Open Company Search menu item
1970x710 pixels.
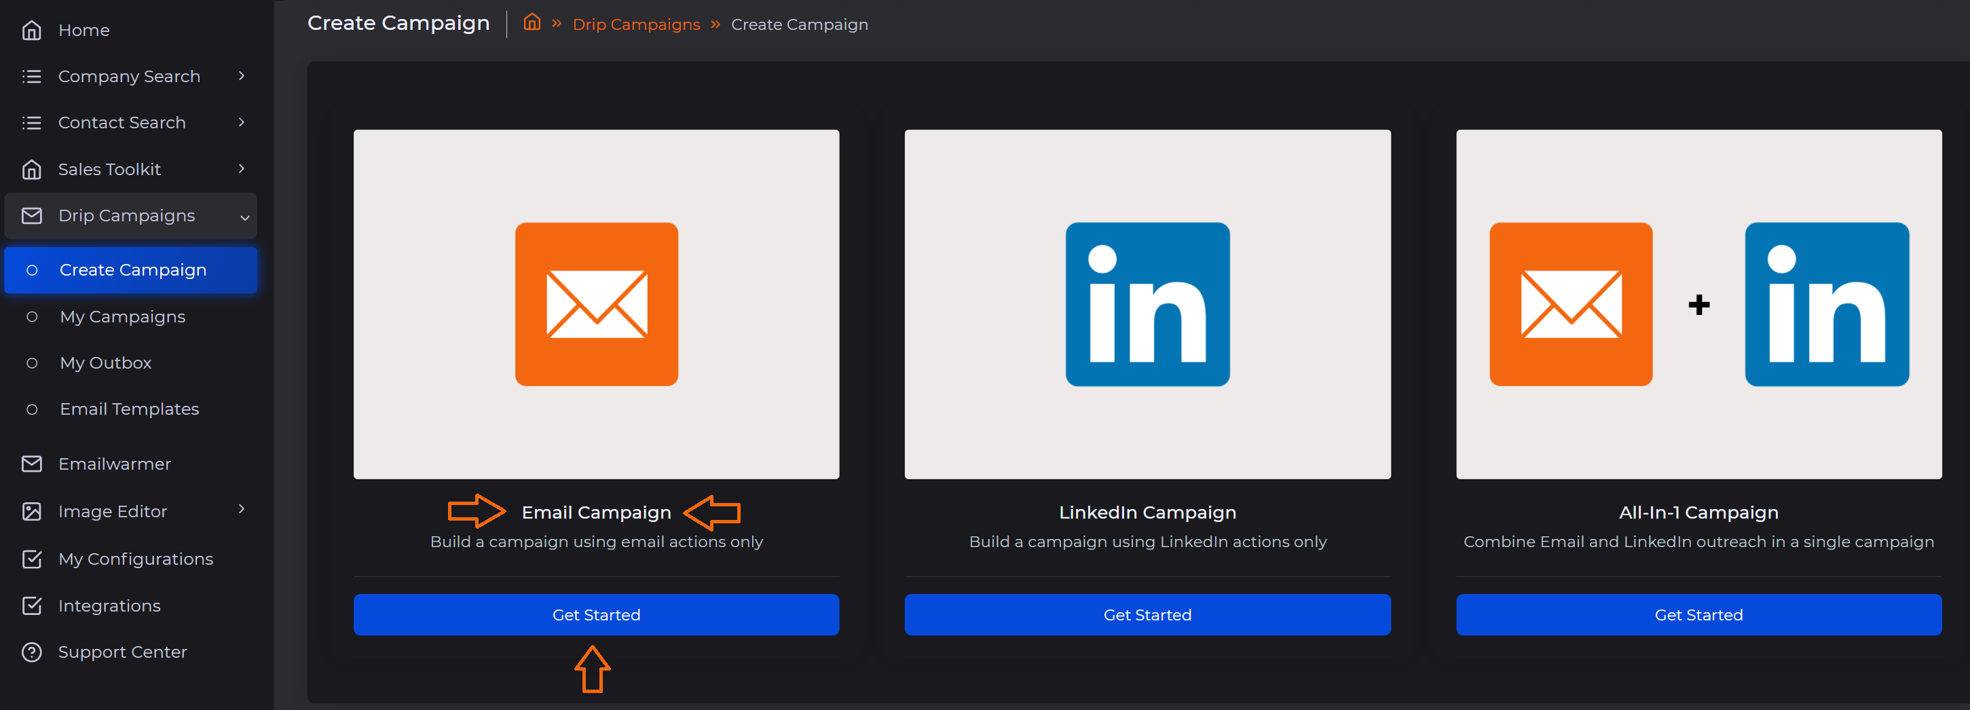131,77
